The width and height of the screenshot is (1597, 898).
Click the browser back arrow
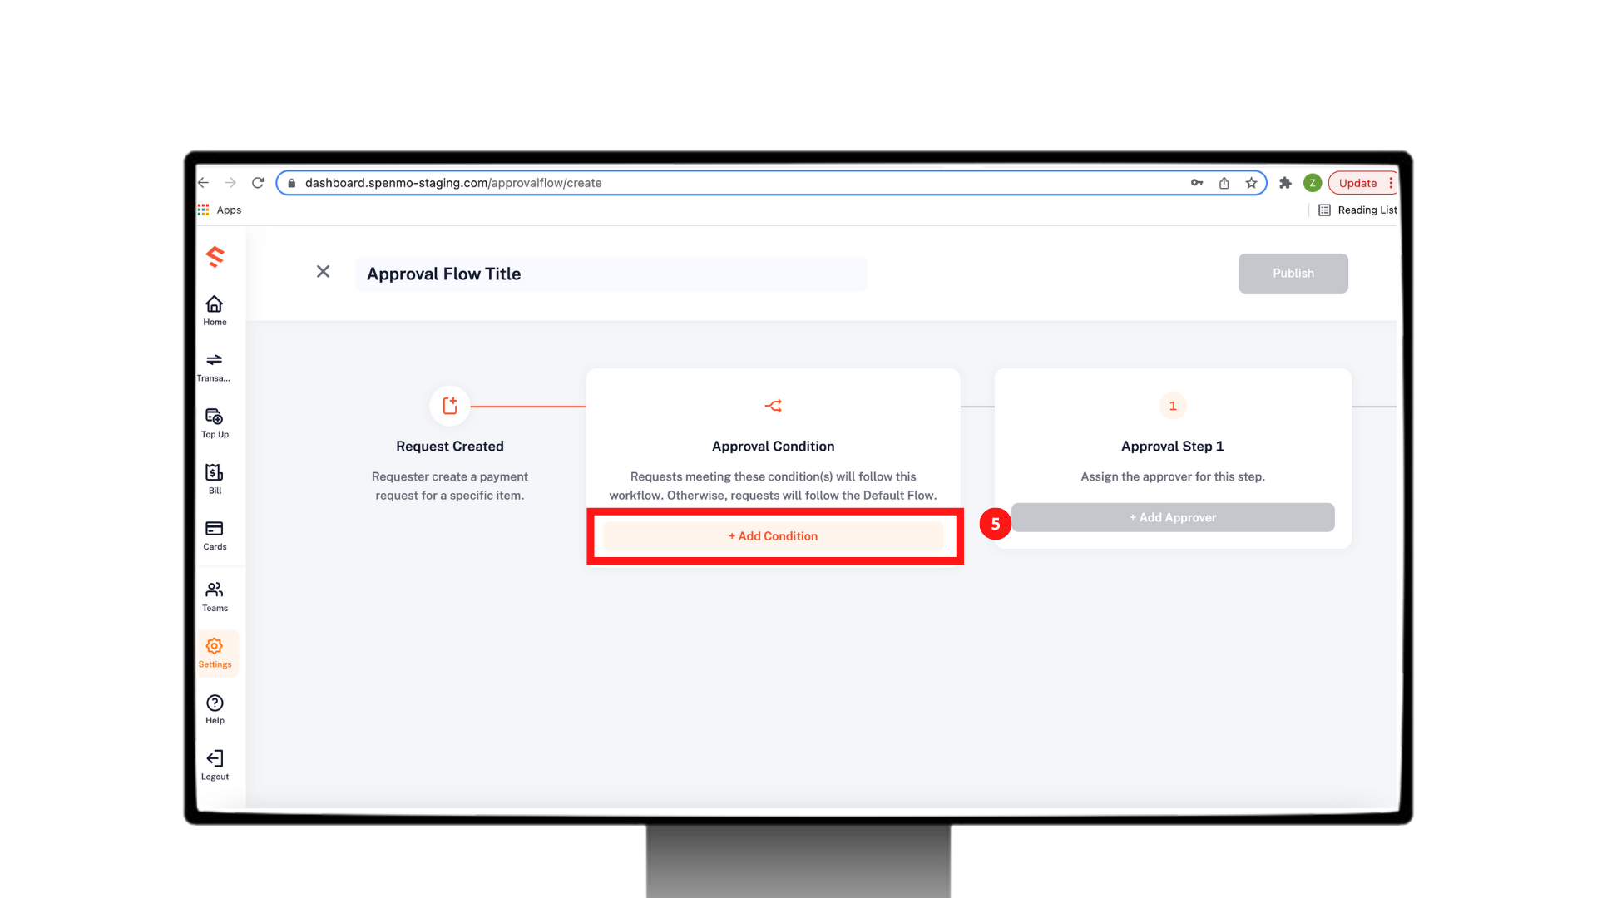pyautogui.click(x=204, y=183)
